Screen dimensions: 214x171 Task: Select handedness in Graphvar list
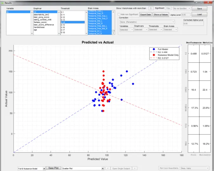(x=46, y=27)
